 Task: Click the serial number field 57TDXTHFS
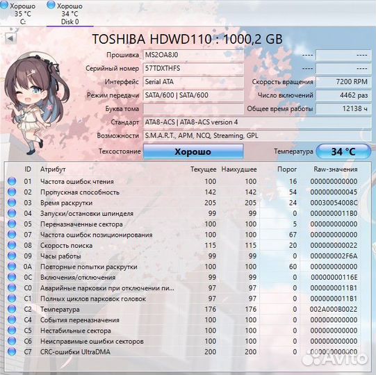(193, 69)
